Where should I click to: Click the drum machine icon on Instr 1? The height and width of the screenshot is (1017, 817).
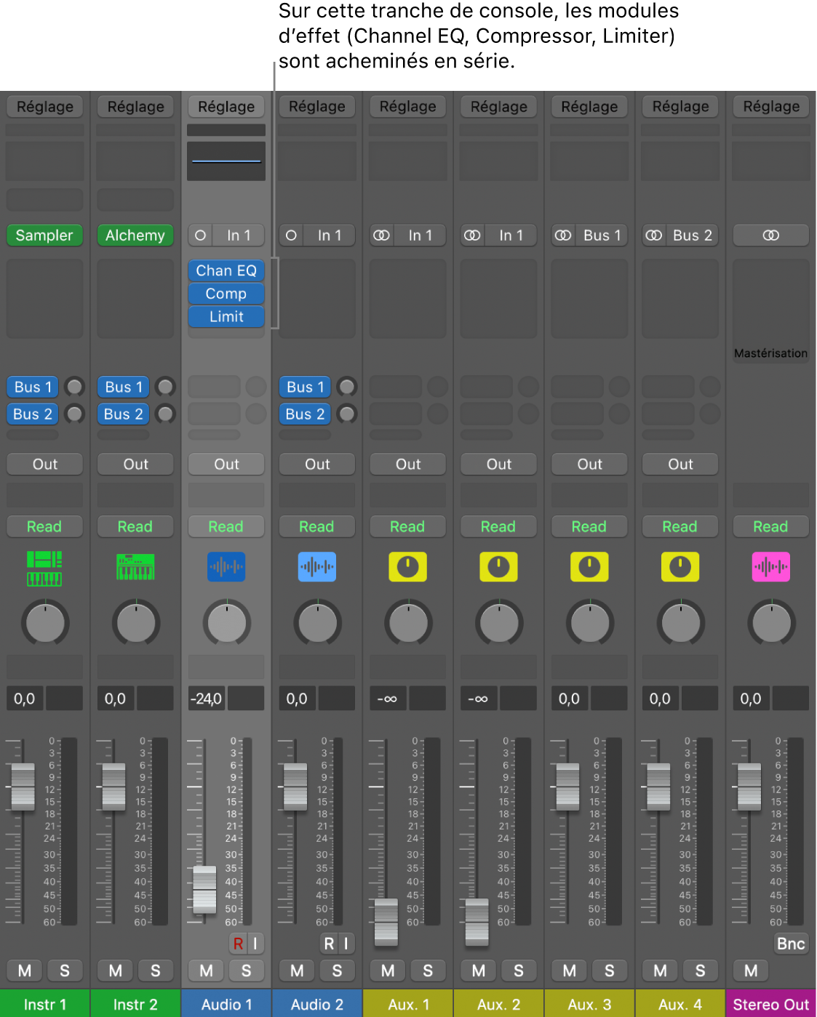pos(44,567)
